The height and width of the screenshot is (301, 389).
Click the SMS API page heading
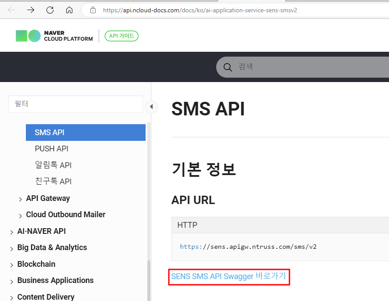coord(208,109)
